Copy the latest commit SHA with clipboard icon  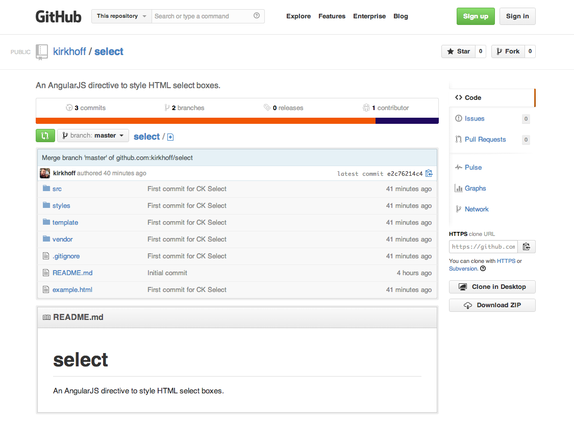[429, 173]
